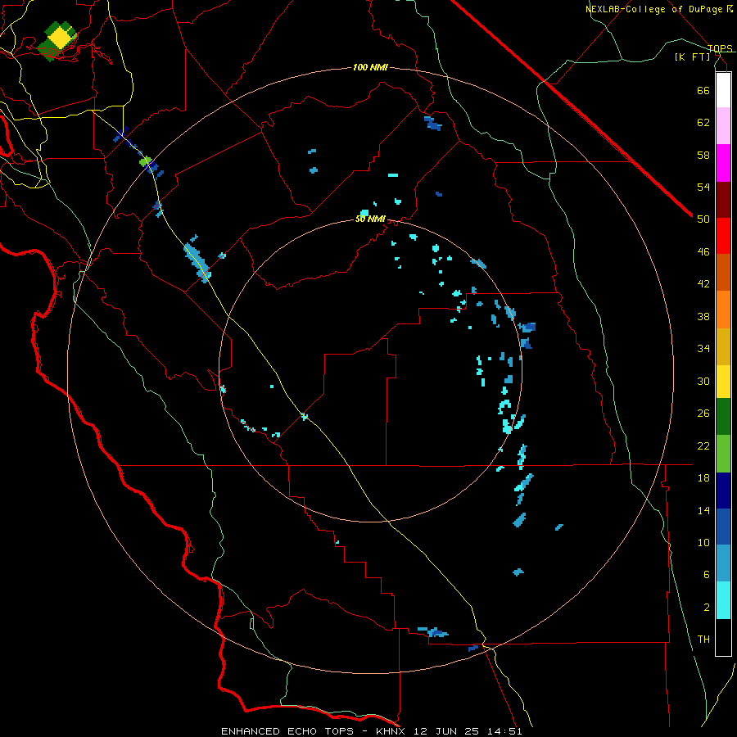The image size is (737, 737).
Task: Click the NEXLAB-College of DuPage credit text
Action: (654, 9)
